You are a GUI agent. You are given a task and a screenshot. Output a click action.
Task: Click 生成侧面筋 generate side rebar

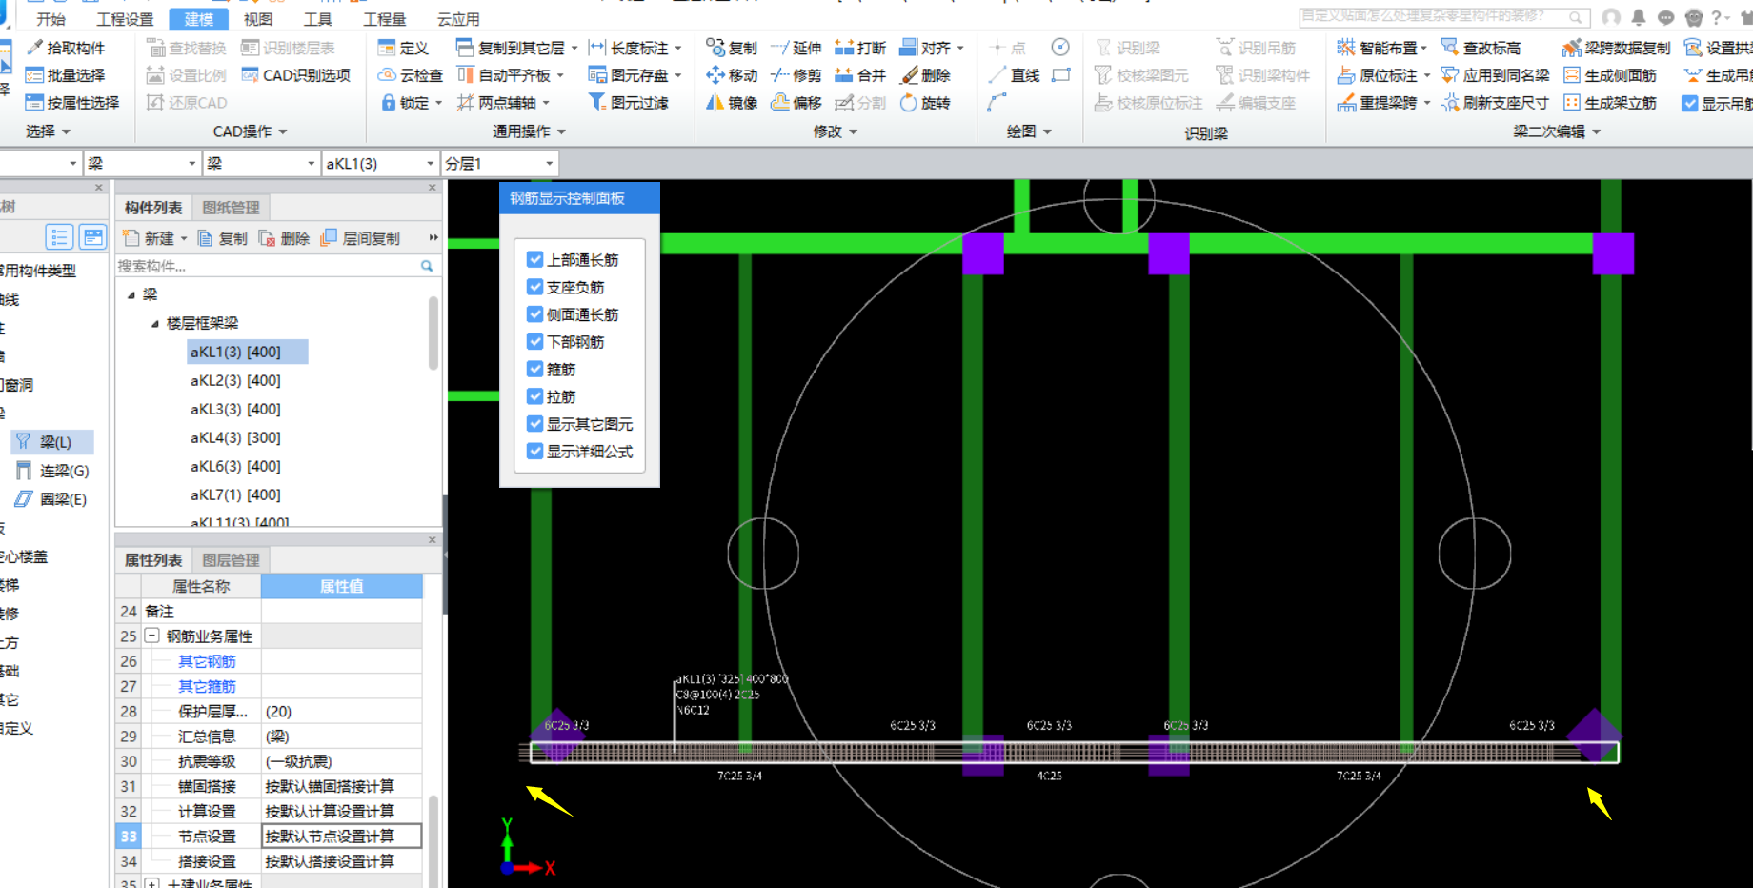[1609, 75]
